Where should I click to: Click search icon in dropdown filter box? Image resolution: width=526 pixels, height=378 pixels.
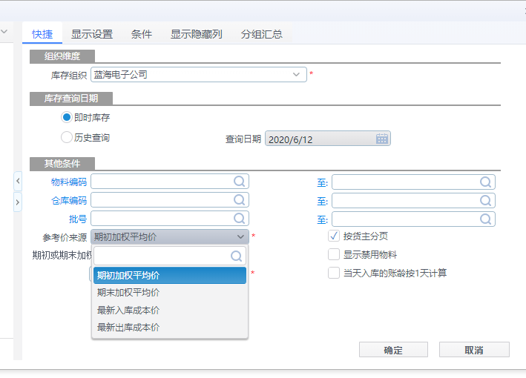(237, 256)
